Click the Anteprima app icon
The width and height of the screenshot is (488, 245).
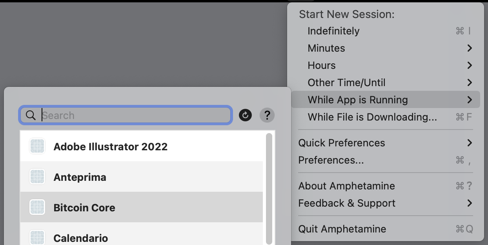(37, 177)
